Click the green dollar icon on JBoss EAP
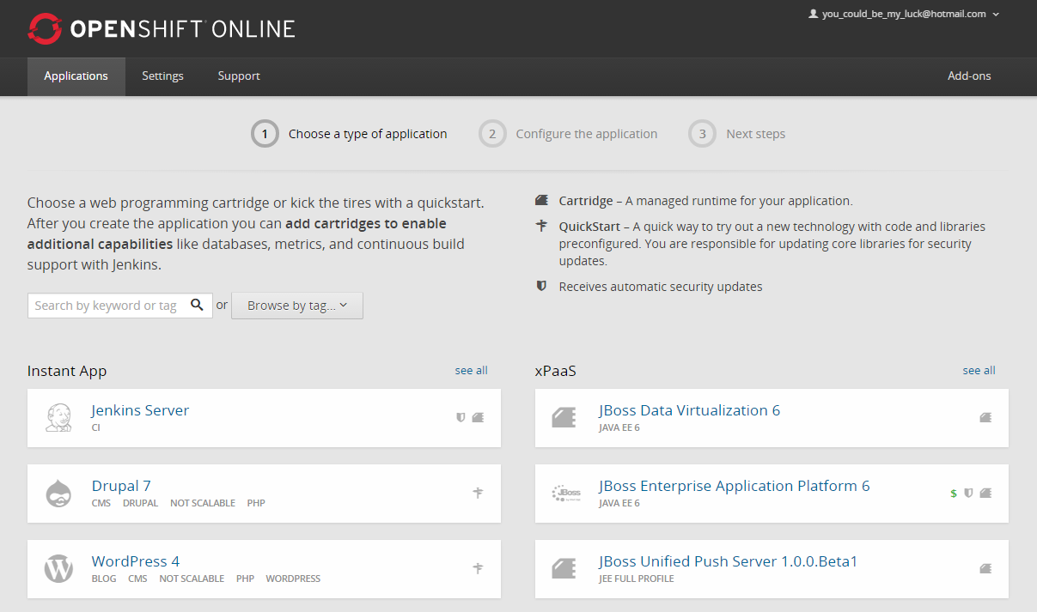The image size is (1037, 612). point(954,494)
